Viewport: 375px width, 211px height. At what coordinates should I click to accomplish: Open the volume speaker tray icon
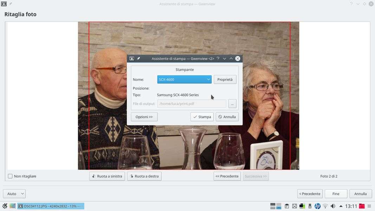(x=333, y=206)
